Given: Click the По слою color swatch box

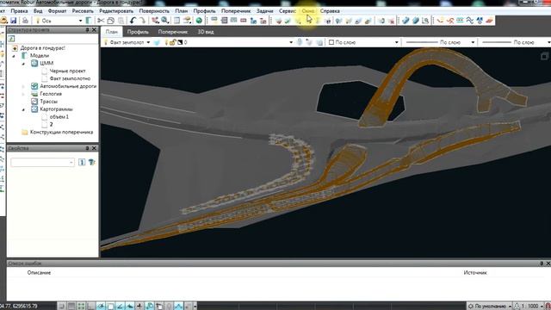Looking at the screenshot, I should 331,42.
